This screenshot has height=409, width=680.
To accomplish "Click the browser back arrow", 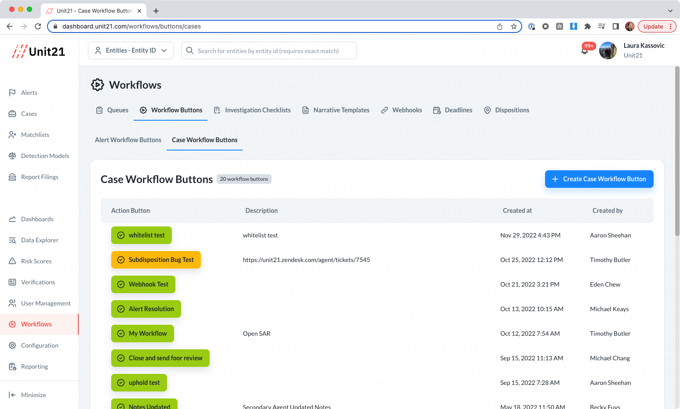I will (x=10, y=26).
